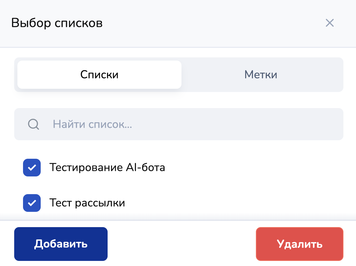This screenshot has width=356, height=266.
Task: Click the white checkmark beside Тест рассылки
Action: pyautogui.click(x=32, y=203)
